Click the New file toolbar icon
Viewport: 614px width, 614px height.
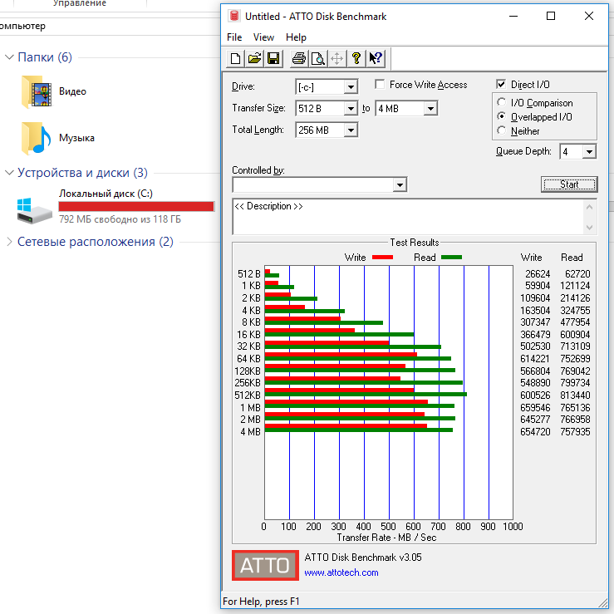[x=236, y=58]
